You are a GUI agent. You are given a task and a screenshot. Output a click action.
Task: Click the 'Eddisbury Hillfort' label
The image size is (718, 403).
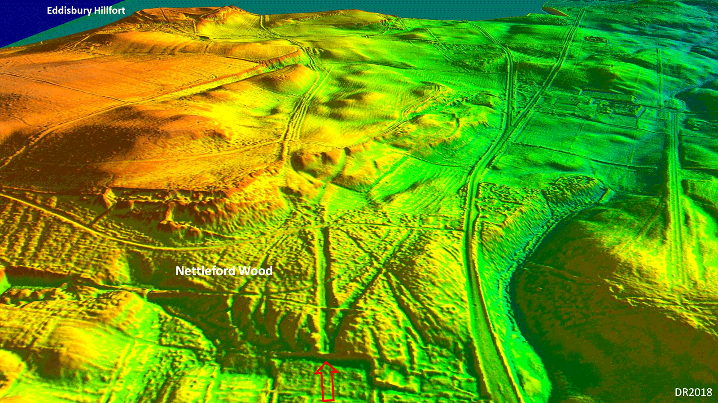click(x=86, y=10)
